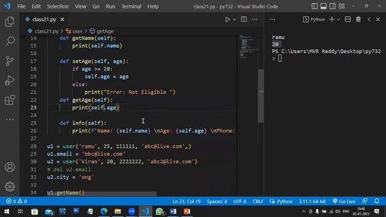Open File Explorer from taskbar
Viewport: 386px width, 217px height.
[x=118, y=212]
